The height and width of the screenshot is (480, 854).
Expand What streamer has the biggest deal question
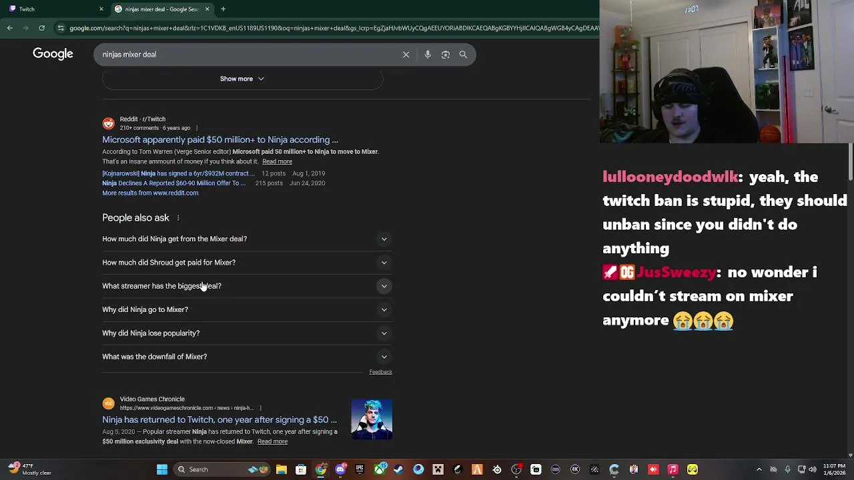click(x=247, y=286)
